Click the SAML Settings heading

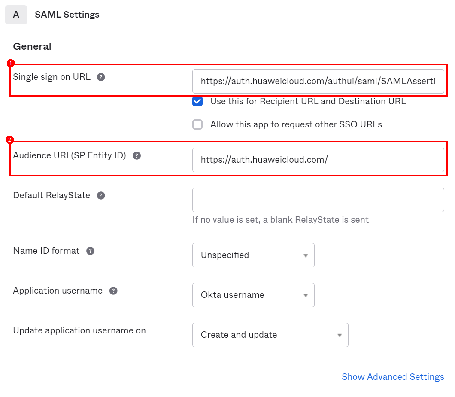coord(67,15)
